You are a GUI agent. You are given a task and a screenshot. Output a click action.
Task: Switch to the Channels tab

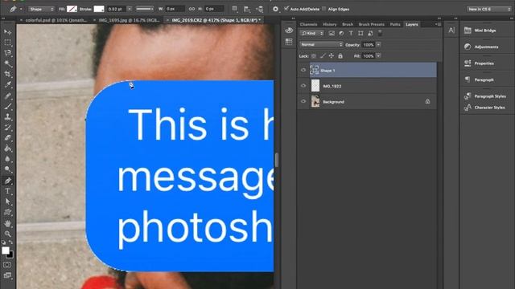pyautogui.click(x=308, y=24)
